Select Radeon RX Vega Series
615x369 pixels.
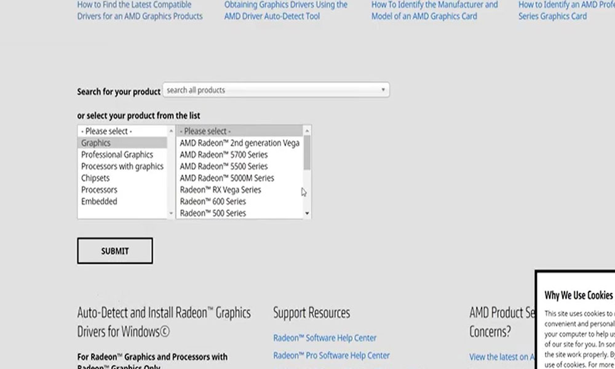pos(240,190)
